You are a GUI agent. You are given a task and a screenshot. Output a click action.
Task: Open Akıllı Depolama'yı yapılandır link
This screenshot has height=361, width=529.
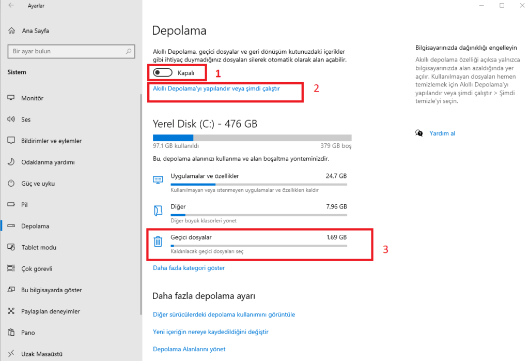pyautogui.click(x=216, y=88)
